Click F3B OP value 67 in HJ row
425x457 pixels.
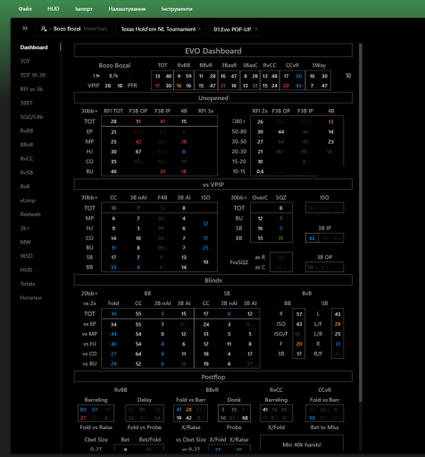point(138,152)
